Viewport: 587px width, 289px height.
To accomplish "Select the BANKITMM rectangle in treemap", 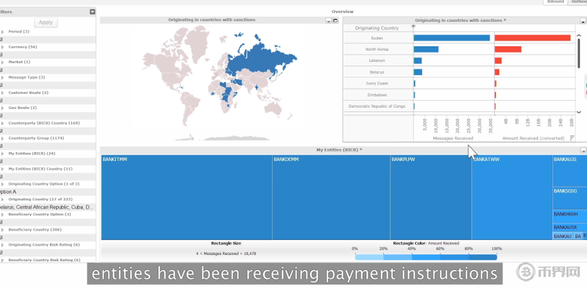I will pyautogui.click(x=186, y=197).
